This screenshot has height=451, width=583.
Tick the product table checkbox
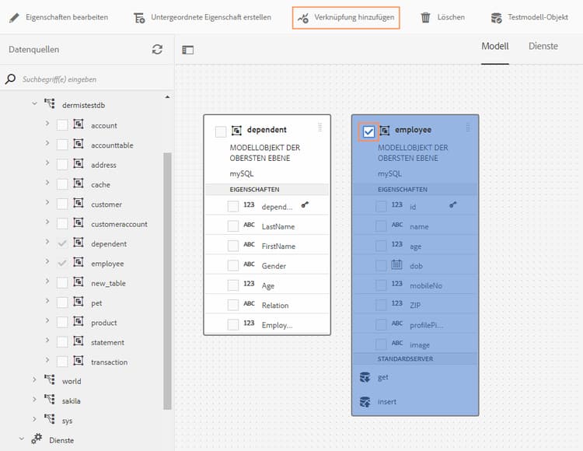click(62, 322)
